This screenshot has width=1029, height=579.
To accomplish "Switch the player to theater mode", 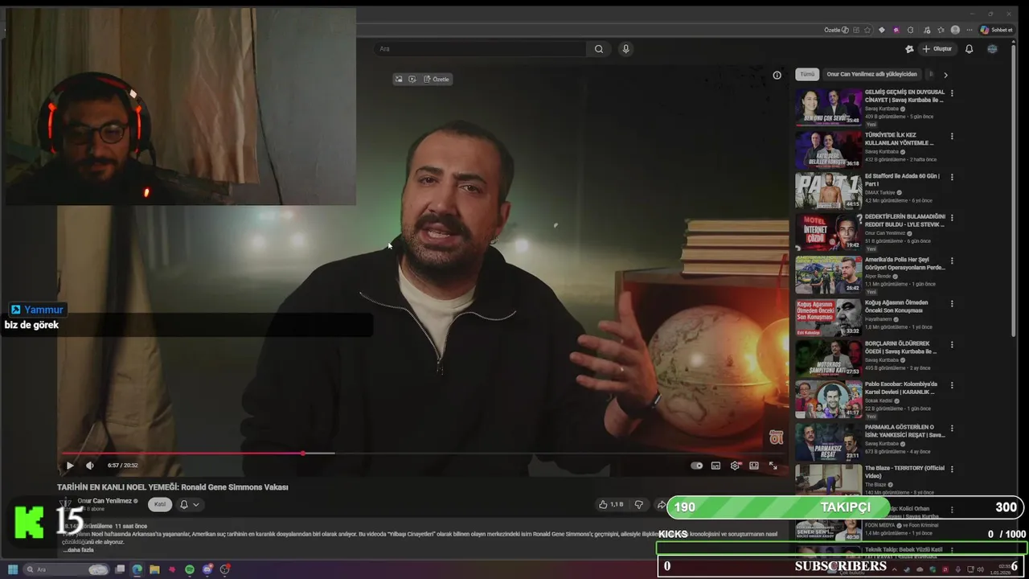I will pyautogui.click(x=754, y=466).
